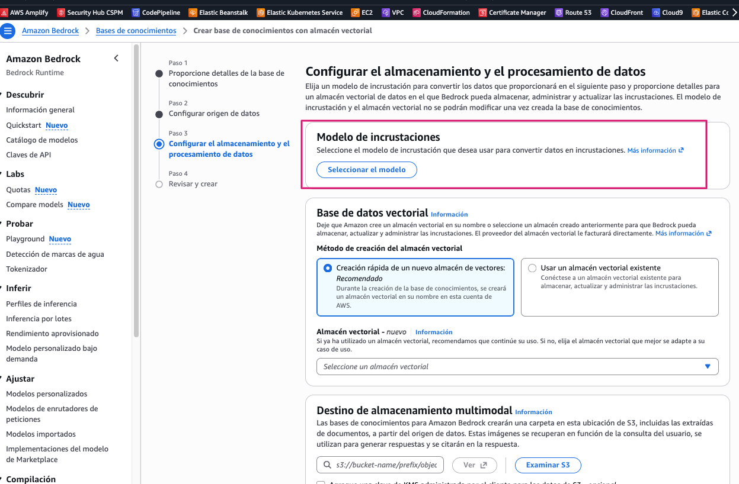Go to Paso 4 Revisar y crear step
Image resolution: width=739 pixels, height=484 pixels.
[193, 184]
